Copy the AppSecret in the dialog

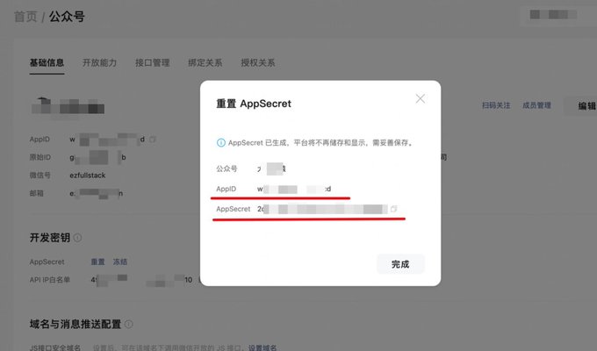(x=393, y=209)
